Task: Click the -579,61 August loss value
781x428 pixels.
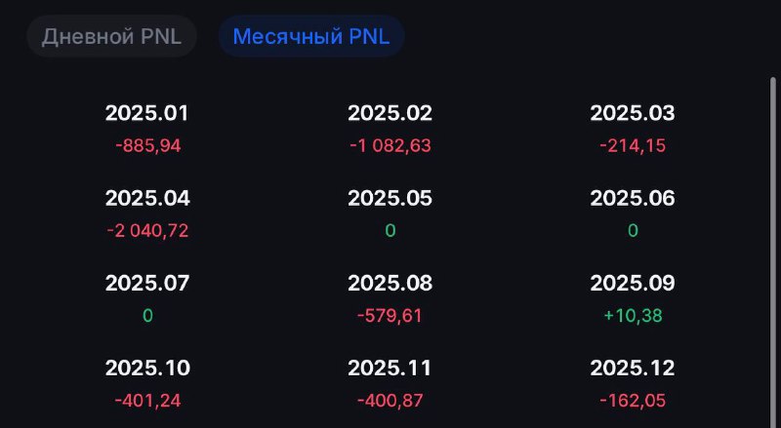Action: [x=390, y=316]
